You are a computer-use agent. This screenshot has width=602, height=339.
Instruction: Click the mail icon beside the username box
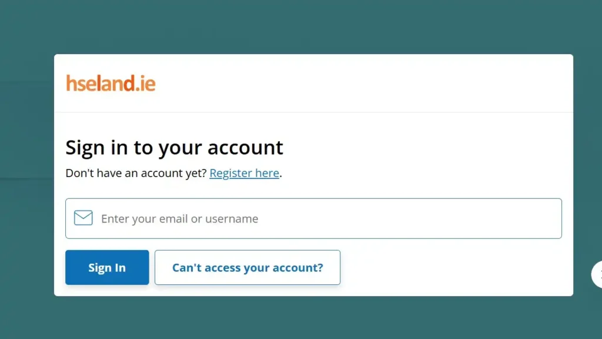[x=83, y=218]
